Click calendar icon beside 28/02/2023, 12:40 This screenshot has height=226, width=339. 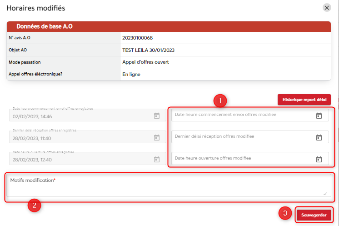[x=156, y=159]
